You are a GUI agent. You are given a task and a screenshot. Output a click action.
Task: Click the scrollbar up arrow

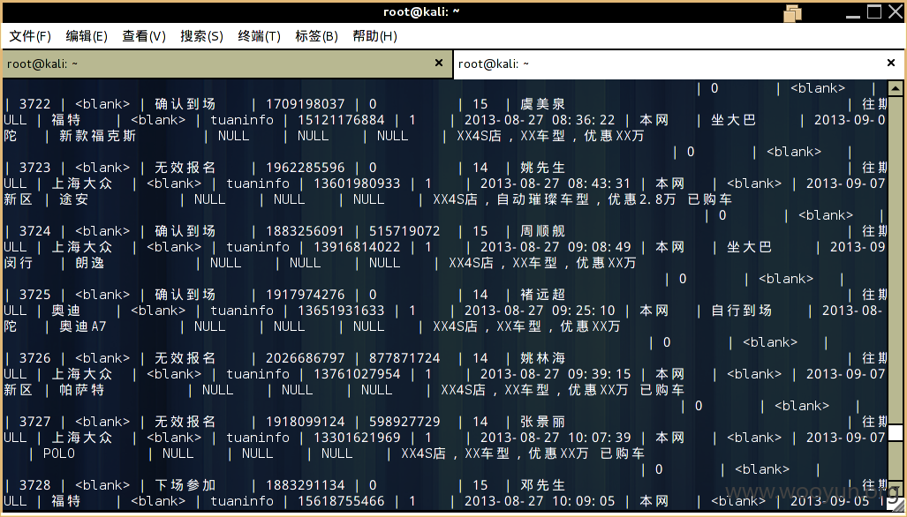[895, 88]
